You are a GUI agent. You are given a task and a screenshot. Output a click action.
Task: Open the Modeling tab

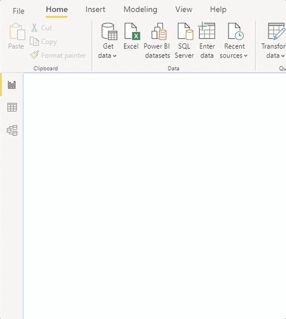pyautogui.click(x=140, y=9)
